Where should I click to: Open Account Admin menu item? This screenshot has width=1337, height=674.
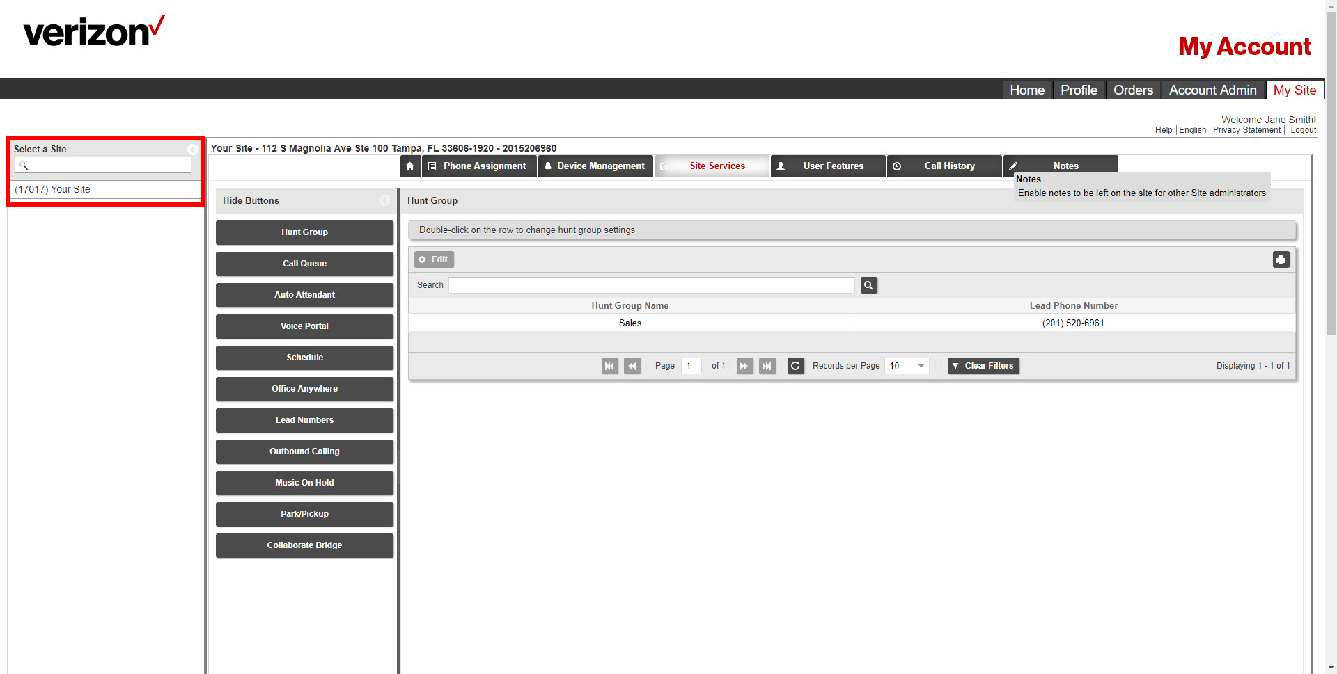1212,90
